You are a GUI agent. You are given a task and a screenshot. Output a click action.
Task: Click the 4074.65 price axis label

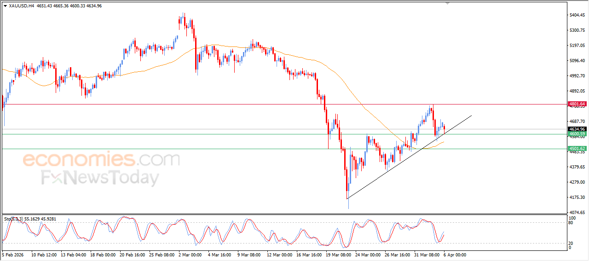click(x=577, y=213)
